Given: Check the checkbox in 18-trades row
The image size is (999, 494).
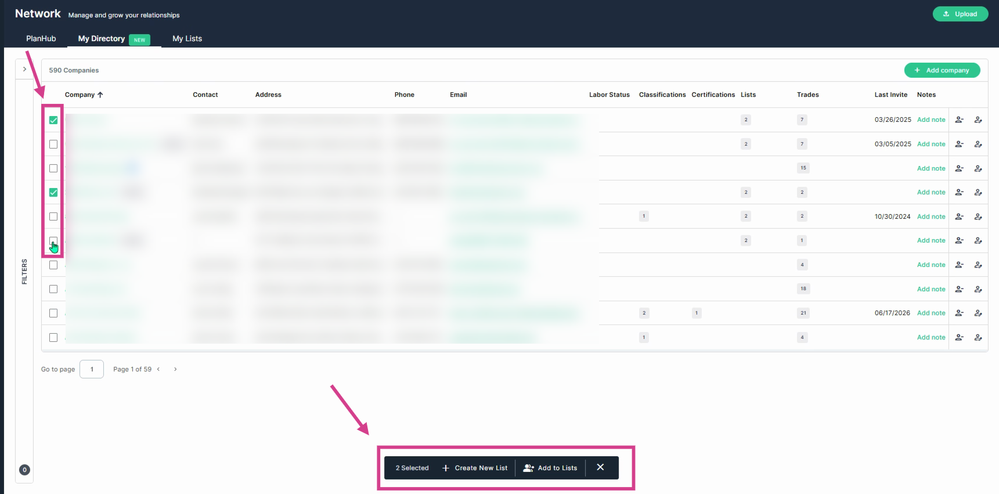Looking at the screenshot, I should 53,289.
